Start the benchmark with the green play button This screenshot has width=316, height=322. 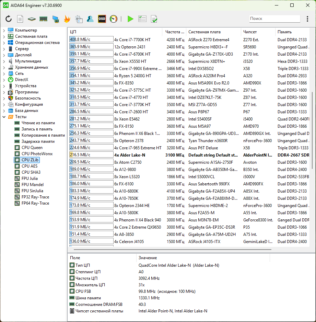(130, 19)
